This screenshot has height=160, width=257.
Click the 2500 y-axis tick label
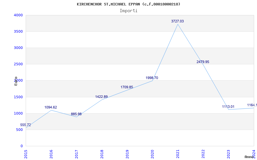coord(18,64)
